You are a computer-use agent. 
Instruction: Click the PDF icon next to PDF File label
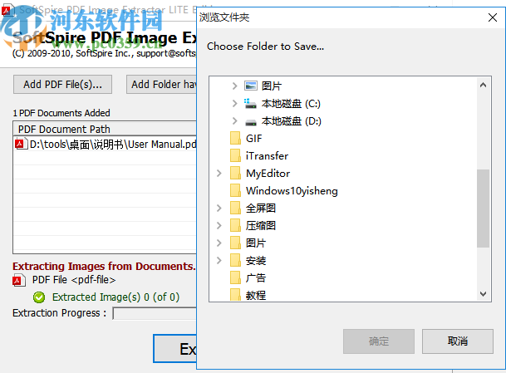click(x=19, y=281)
